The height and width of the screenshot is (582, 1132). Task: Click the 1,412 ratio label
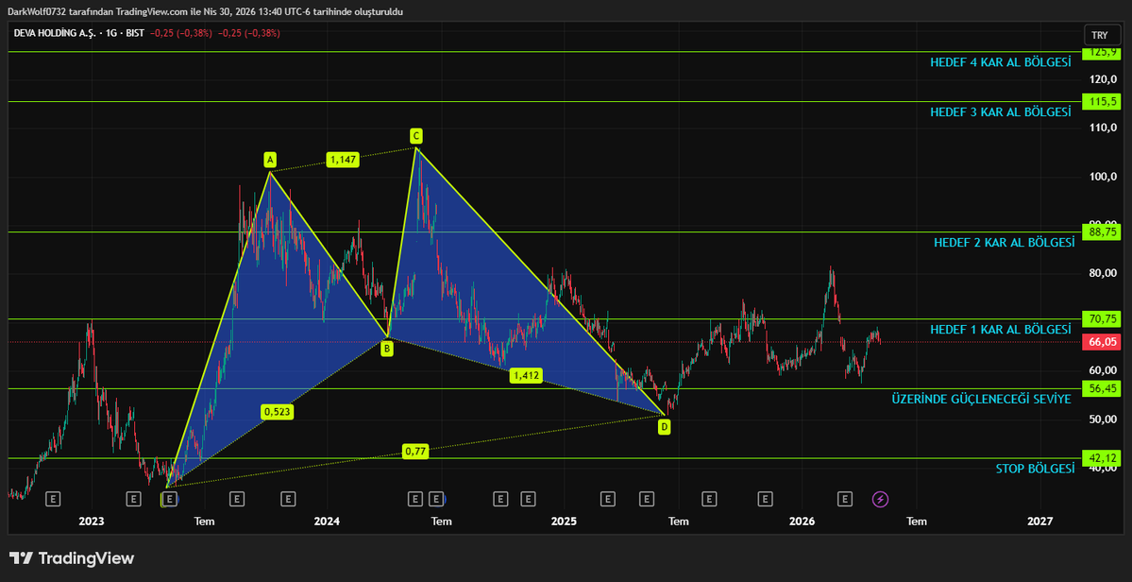526,375
